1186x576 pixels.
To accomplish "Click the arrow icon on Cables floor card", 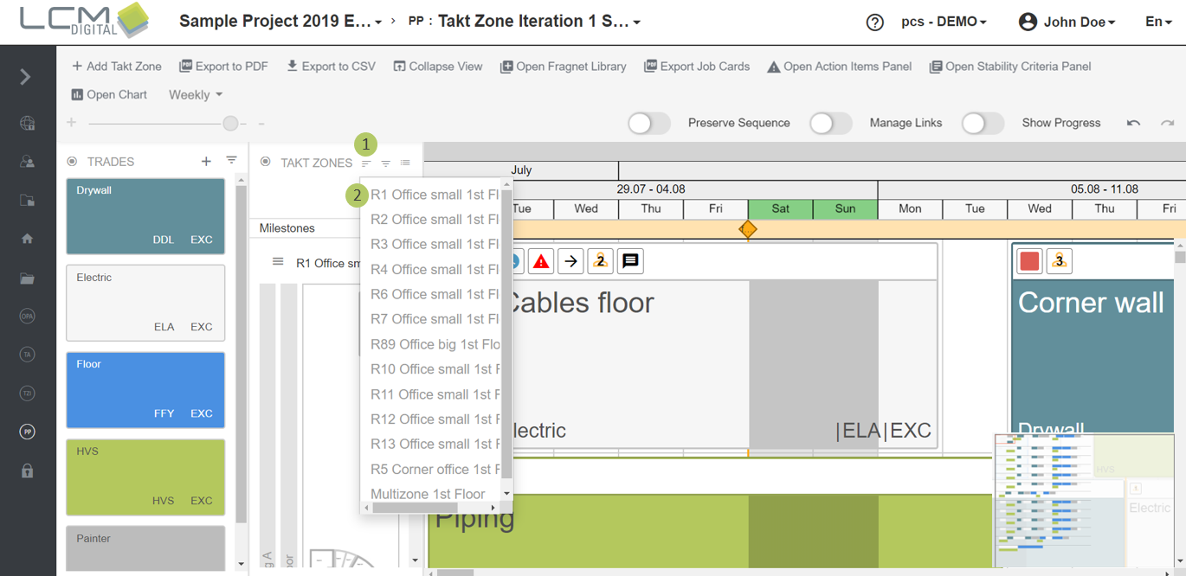I will coord(570,261).
